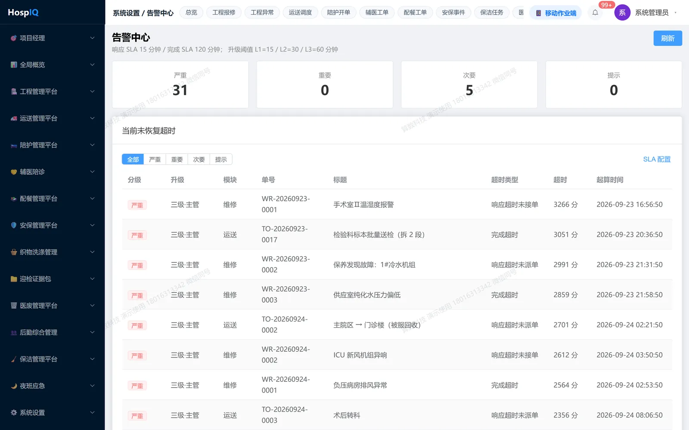Click order number TO-20260923-0017
Viewport: 689px width, 430px height.
pyautogui.click(x=285, y=234)
